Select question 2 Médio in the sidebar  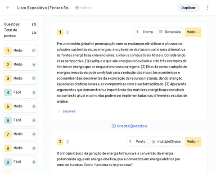pos(20,64)
